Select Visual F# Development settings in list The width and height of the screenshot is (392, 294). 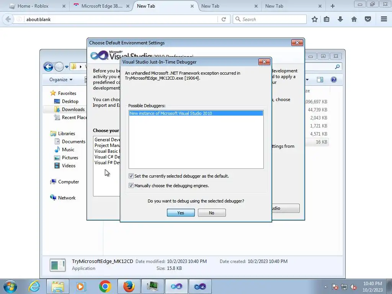click(x=107, y=162)
